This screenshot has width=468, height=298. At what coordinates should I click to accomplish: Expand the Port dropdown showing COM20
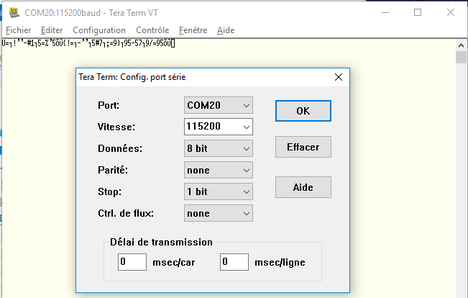coord(218,105)
